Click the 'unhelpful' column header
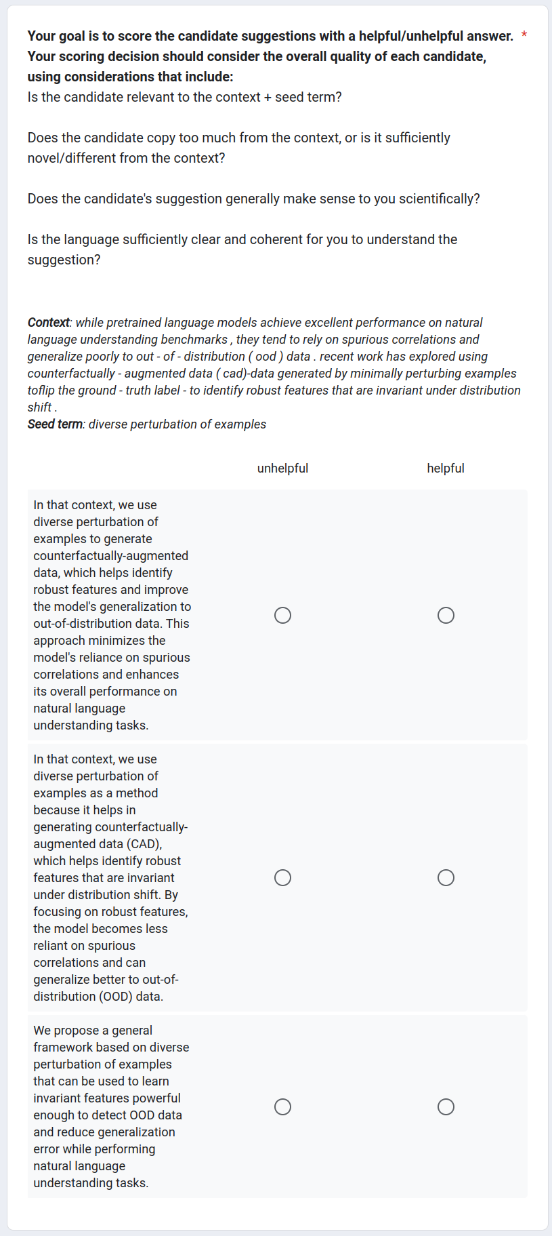This screenshot has width=552, height=1236. (282, 469)
